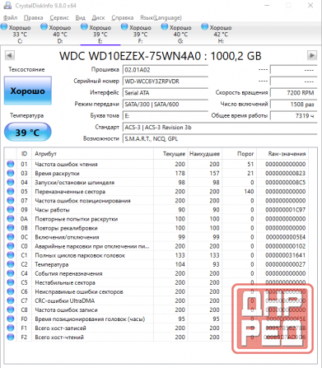
Task: Click status icon for attribute 03
Action: (11, 173)
